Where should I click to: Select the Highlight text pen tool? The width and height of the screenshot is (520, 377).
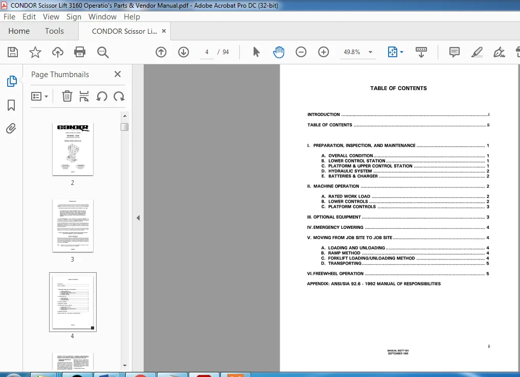pyautogui.click(x=477, y=52)
